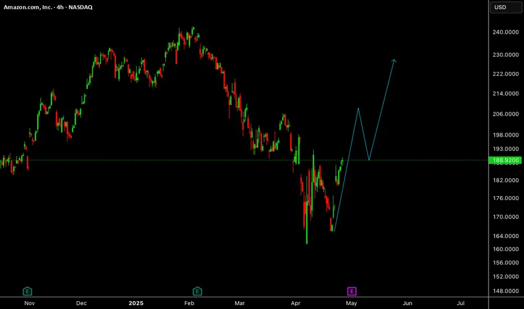
Task: Click the 182.0000 price axis label
Action: (x=505, y=180)
